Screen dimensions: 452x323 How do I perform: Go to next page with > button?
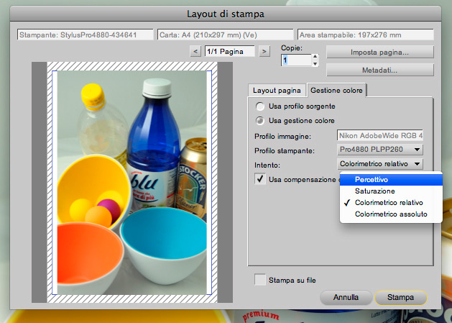(x=264, y=52)
